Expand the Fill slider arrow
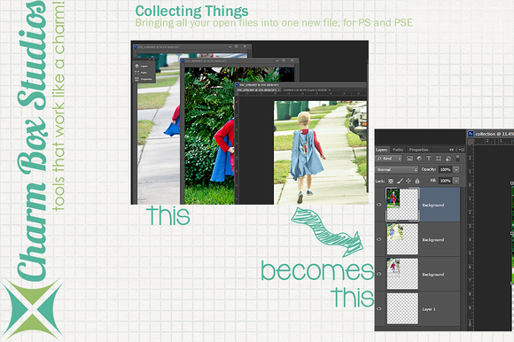 (x=456, y=181)
